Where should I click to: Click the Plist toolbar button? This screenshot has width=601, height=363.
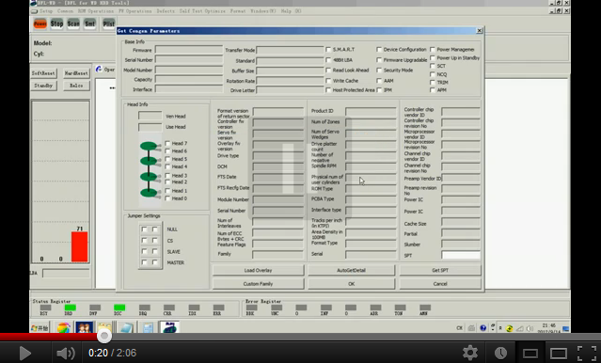coord(108,24)
